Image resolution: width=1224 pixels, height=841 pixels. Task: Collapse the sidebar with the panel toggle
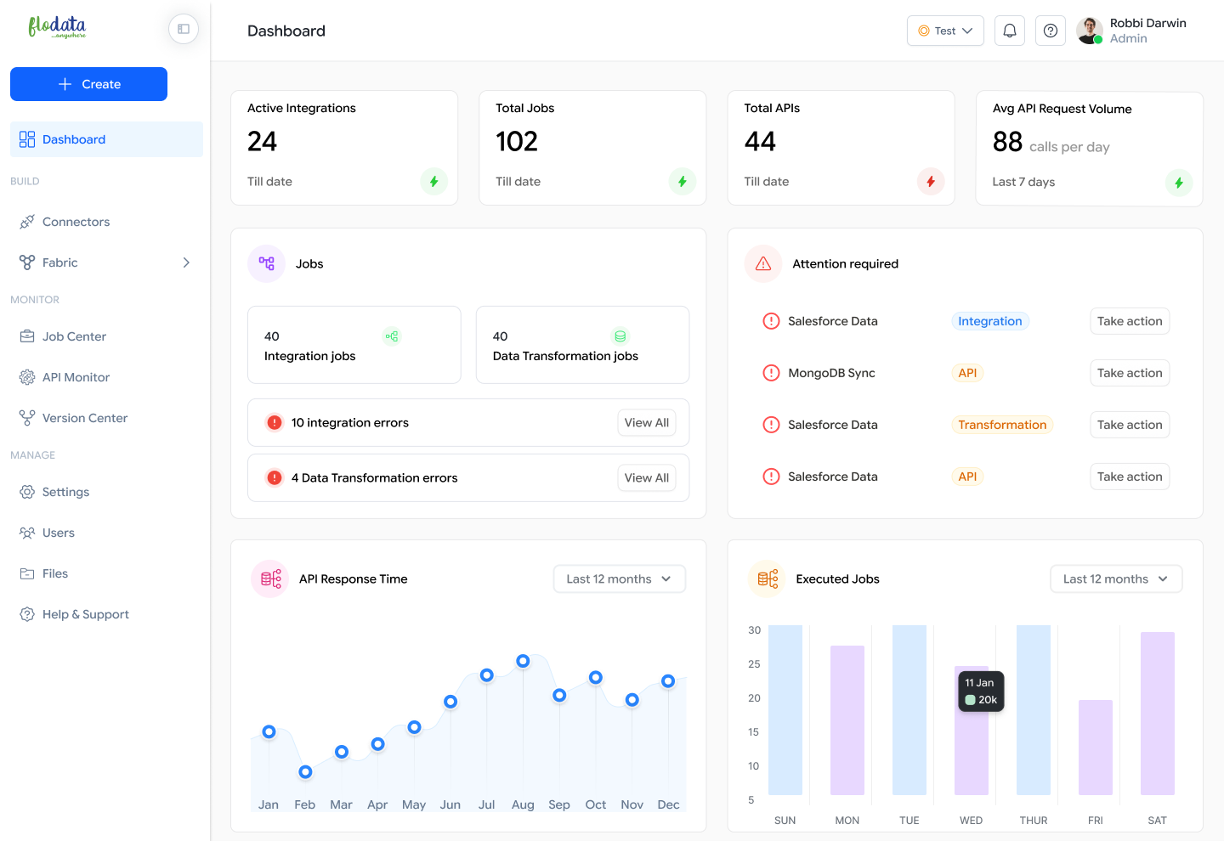click(x=184, y=29)
